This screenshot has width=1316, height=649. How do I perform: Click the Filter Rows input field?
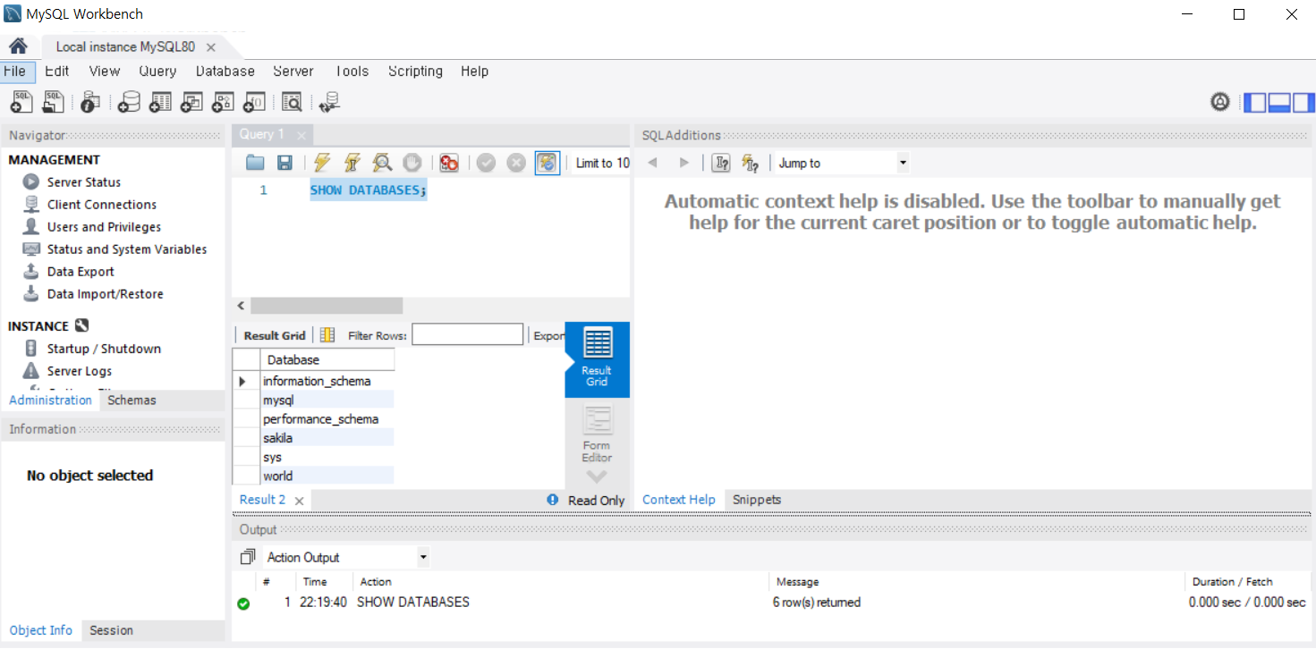click(467, 335)
